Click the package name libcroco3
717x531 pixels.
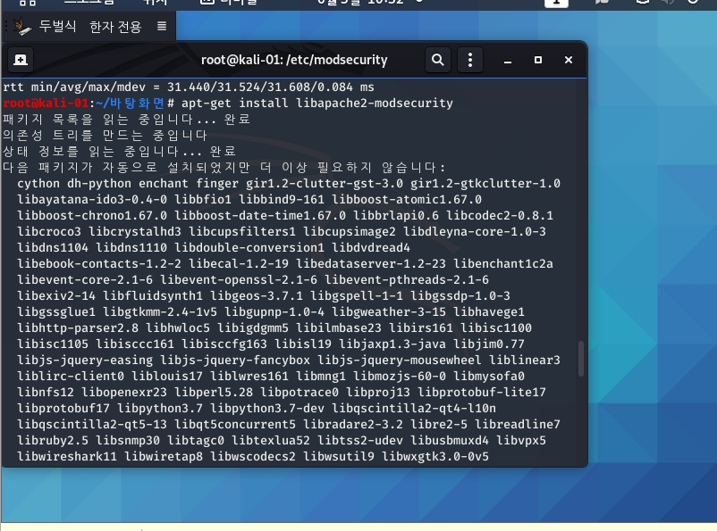click(x=49, y=231)
